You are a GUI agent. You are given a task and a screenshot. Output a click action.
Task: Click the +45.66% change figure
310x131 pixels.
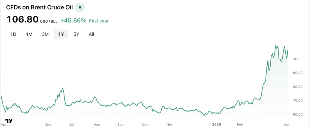pyautogui.click(x=73, y=21)
